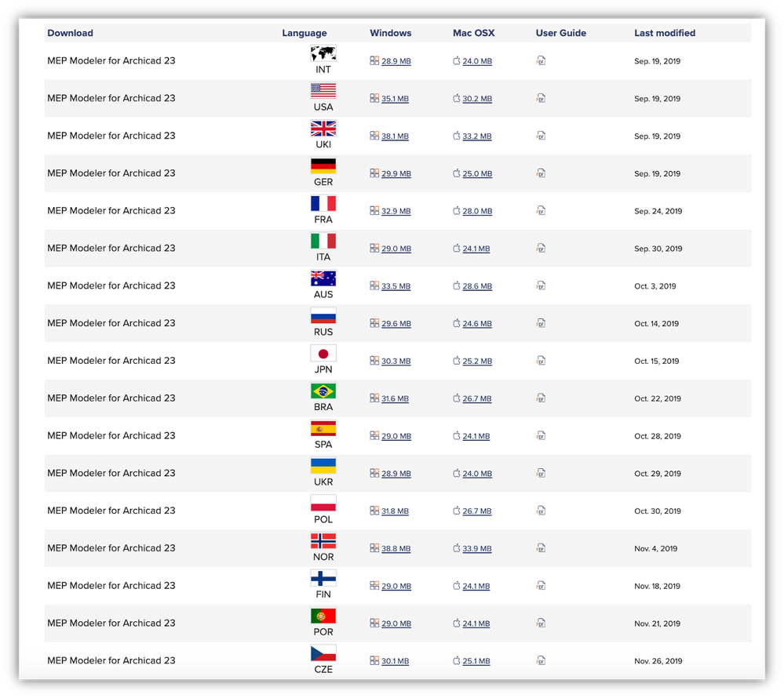This screenshot has width=784, height=698.
Task: Download 28.6 MB Mac installer for AUS
Action: pyautogui.click(x=477, y=286)
